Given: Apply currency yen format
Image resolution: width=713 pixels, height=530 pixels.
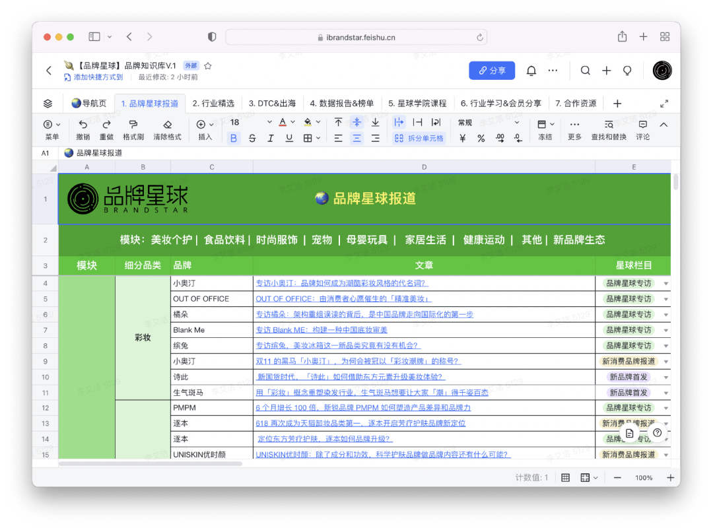Looking at the screenshot, I should (x=462, y=138).
